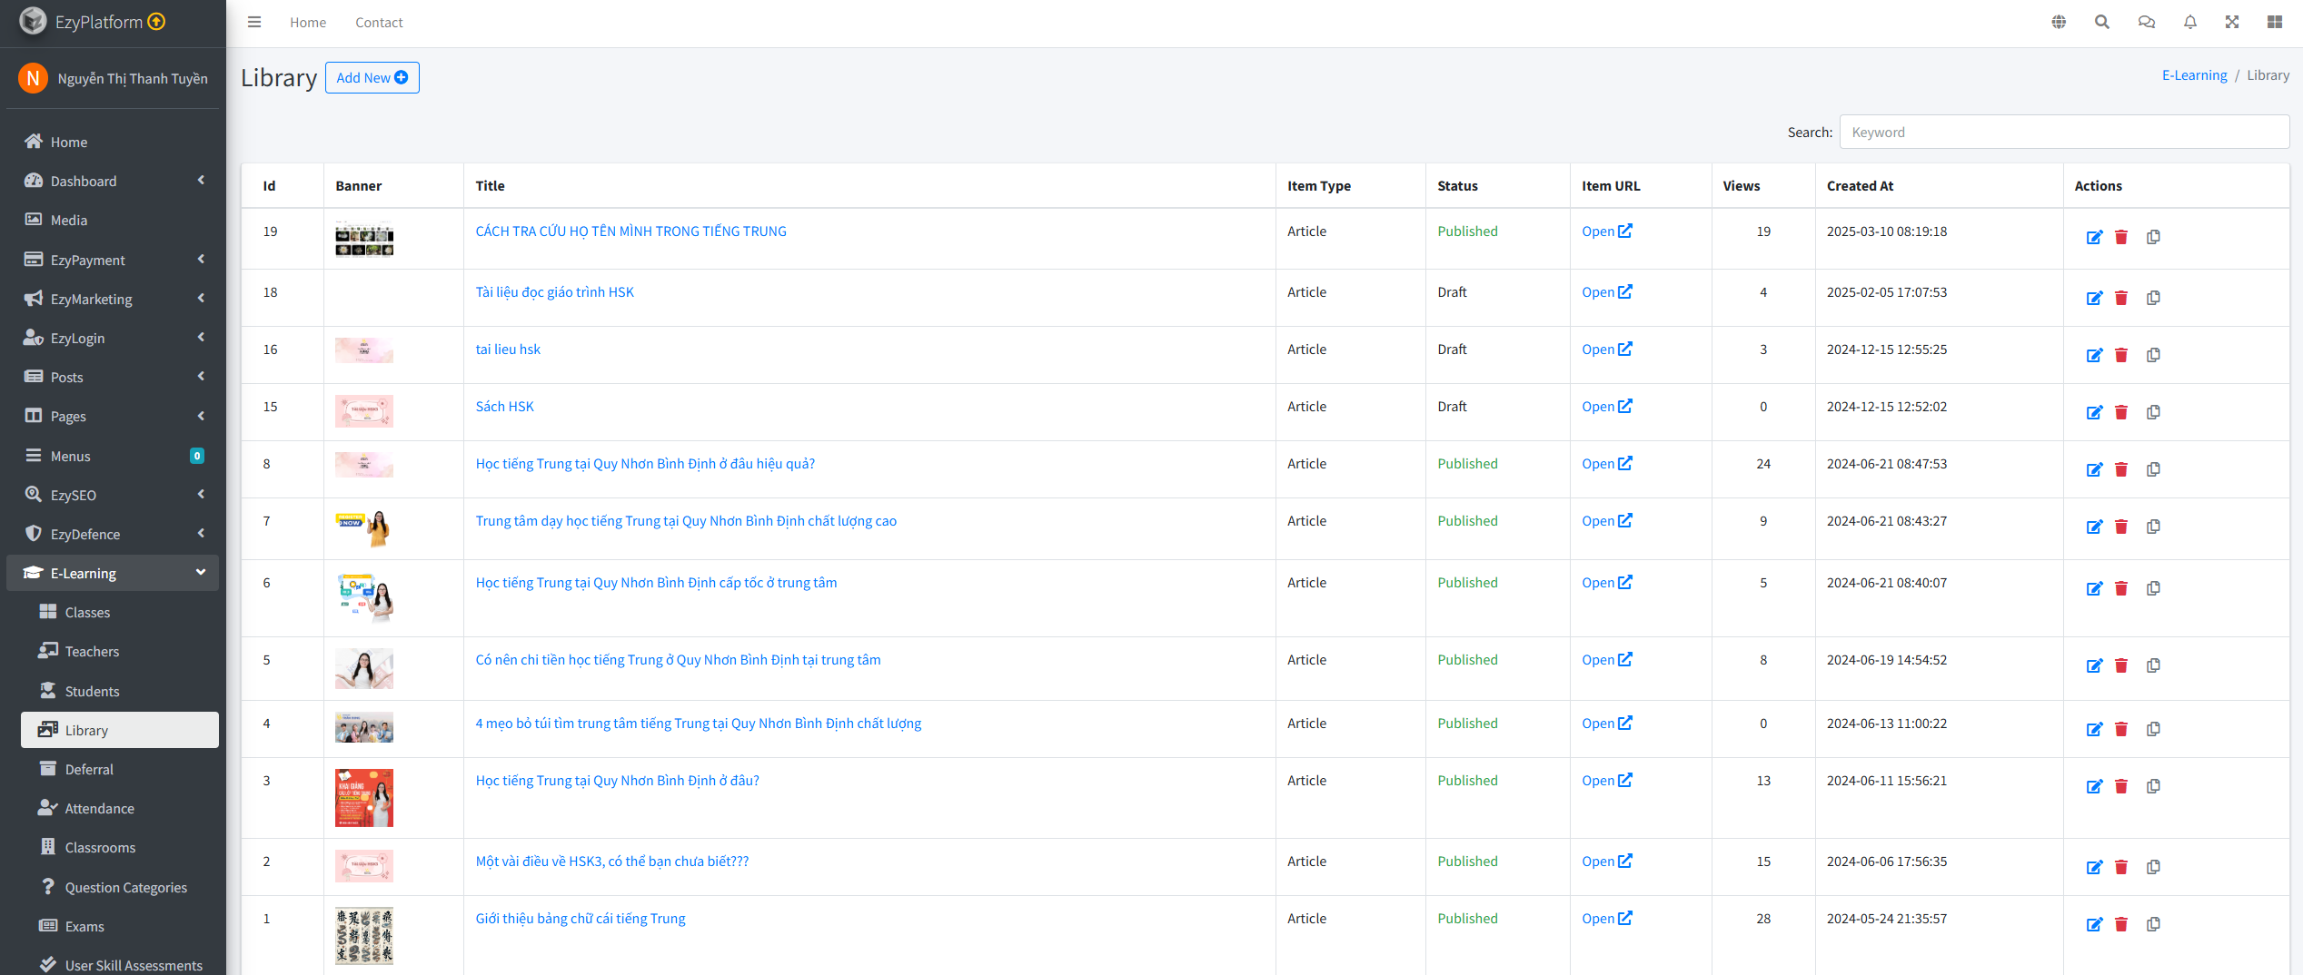Screen dimensions: 2303x975
Task: Delete the 'tai lieu hsk' library item
Action: (x=2121, y=355)
